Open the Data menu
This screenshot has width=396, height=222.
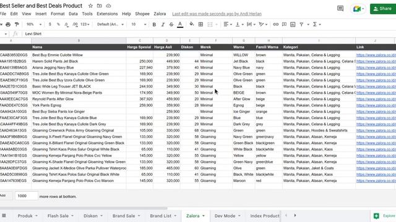pyautogui.click(x=73, y=14)
